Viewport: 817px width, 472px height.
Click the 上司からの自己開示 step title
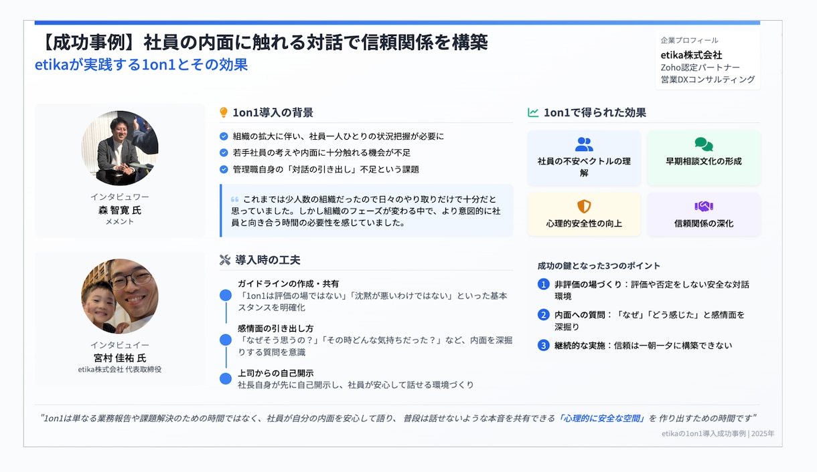pyautogui.click(x=275, y=373)
